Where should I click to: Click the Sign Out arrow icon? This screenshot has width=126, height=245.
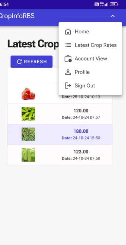click(68, 86)
